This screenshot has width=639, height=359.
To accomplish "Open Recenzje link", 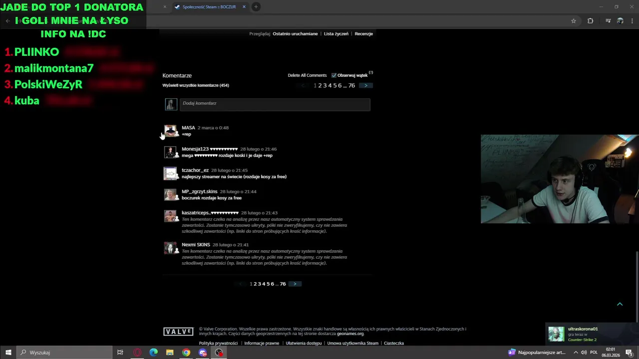I will tap(363, 34).
